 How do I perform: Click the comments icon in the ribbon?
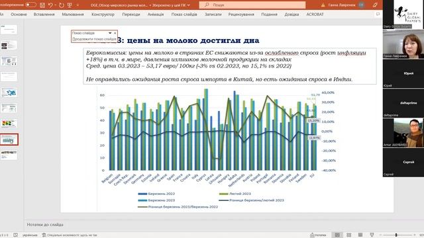[x=378, y=14]
